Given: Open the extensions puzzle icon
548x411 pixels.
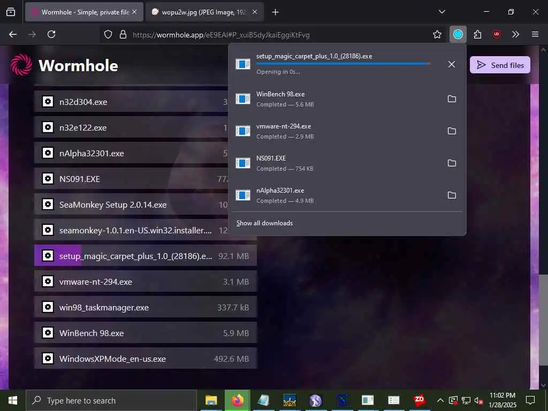Looking at the screenshot, I should tap(478, 34).
